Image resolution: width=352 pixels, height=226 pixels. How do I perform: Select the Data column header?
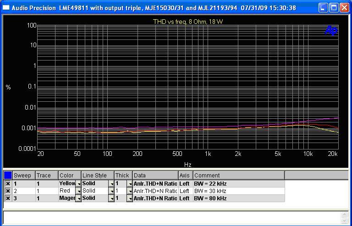pyautogui.click(x=155, y=175)
